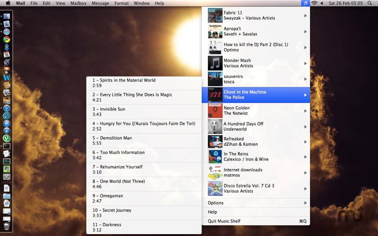This screenshot has height=236, width=378.
Task: Play track 9 Omegaman
Action: (144, 198)
